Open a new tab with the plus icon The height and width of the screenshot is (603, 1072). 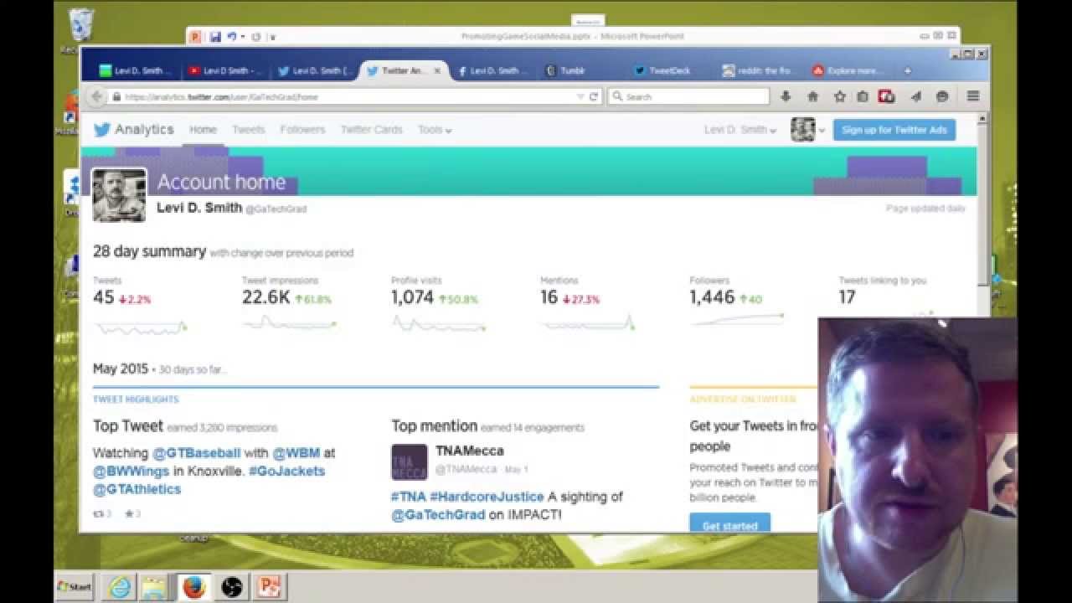tap(907, 71)
